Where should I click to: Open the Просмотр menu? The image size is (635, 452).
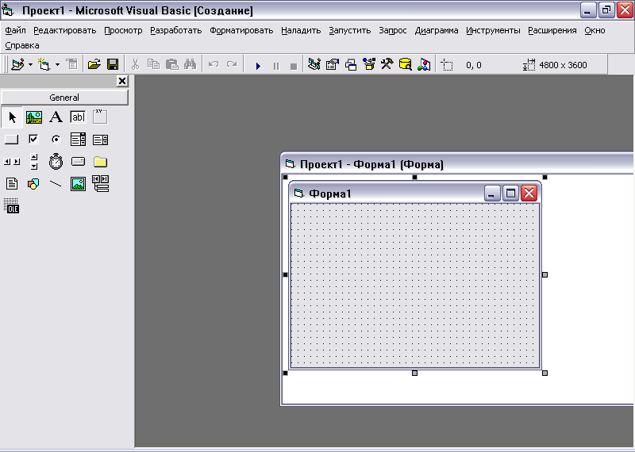coord(123,30)
